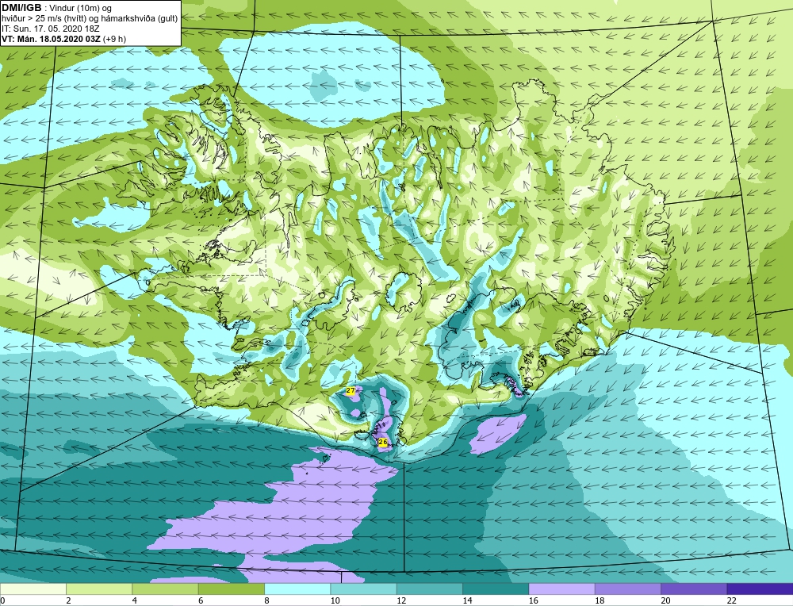The width and height of the screenshot is (793, 606).
Task: Select the 12-14 m/s teal swatch
Action: coord(429,589)
